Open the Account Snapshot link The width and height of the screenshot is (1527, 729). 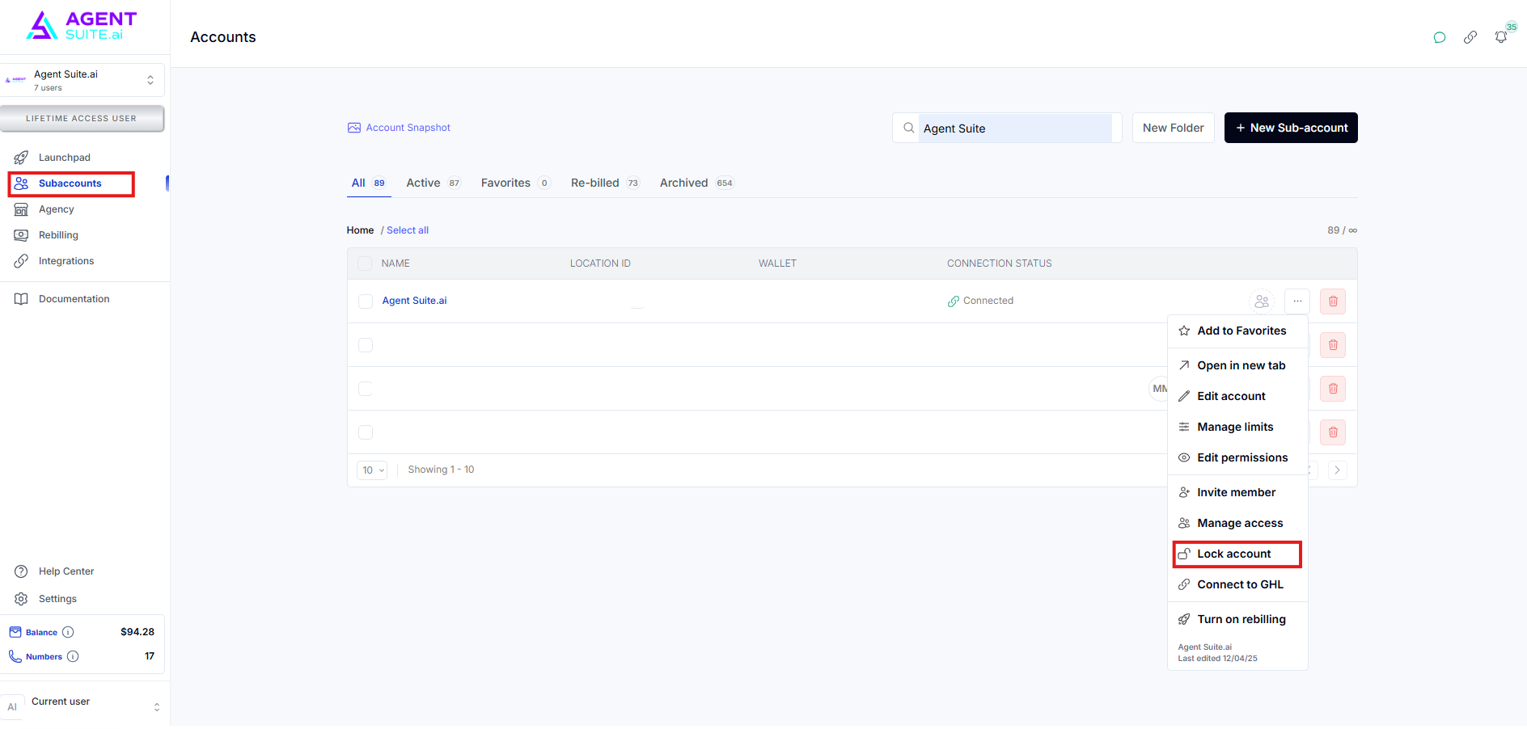pos(399,128)
